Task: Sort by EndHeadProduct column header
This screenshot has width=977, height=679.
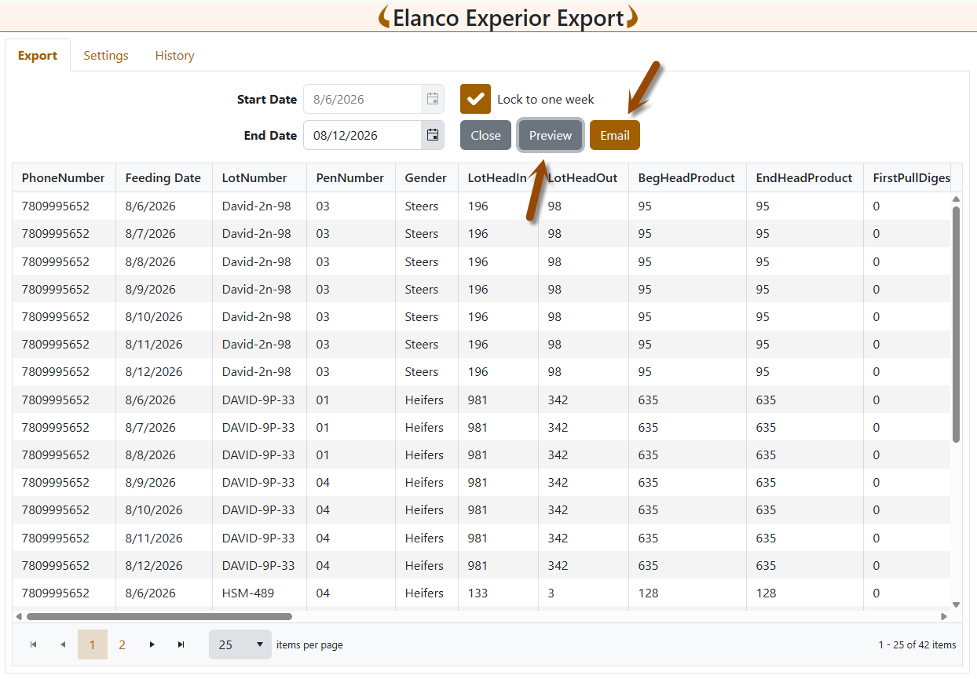Action: coord(804,178)
